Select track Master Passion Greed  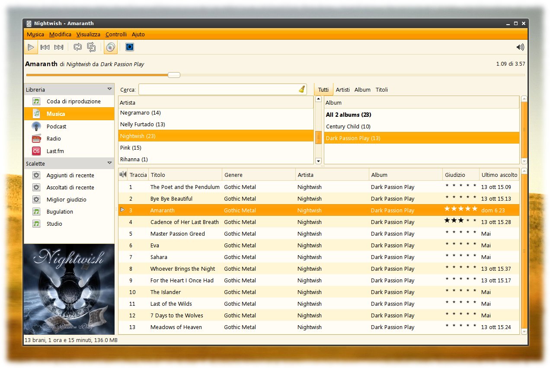pyautogui.click(x=319, y=234)
